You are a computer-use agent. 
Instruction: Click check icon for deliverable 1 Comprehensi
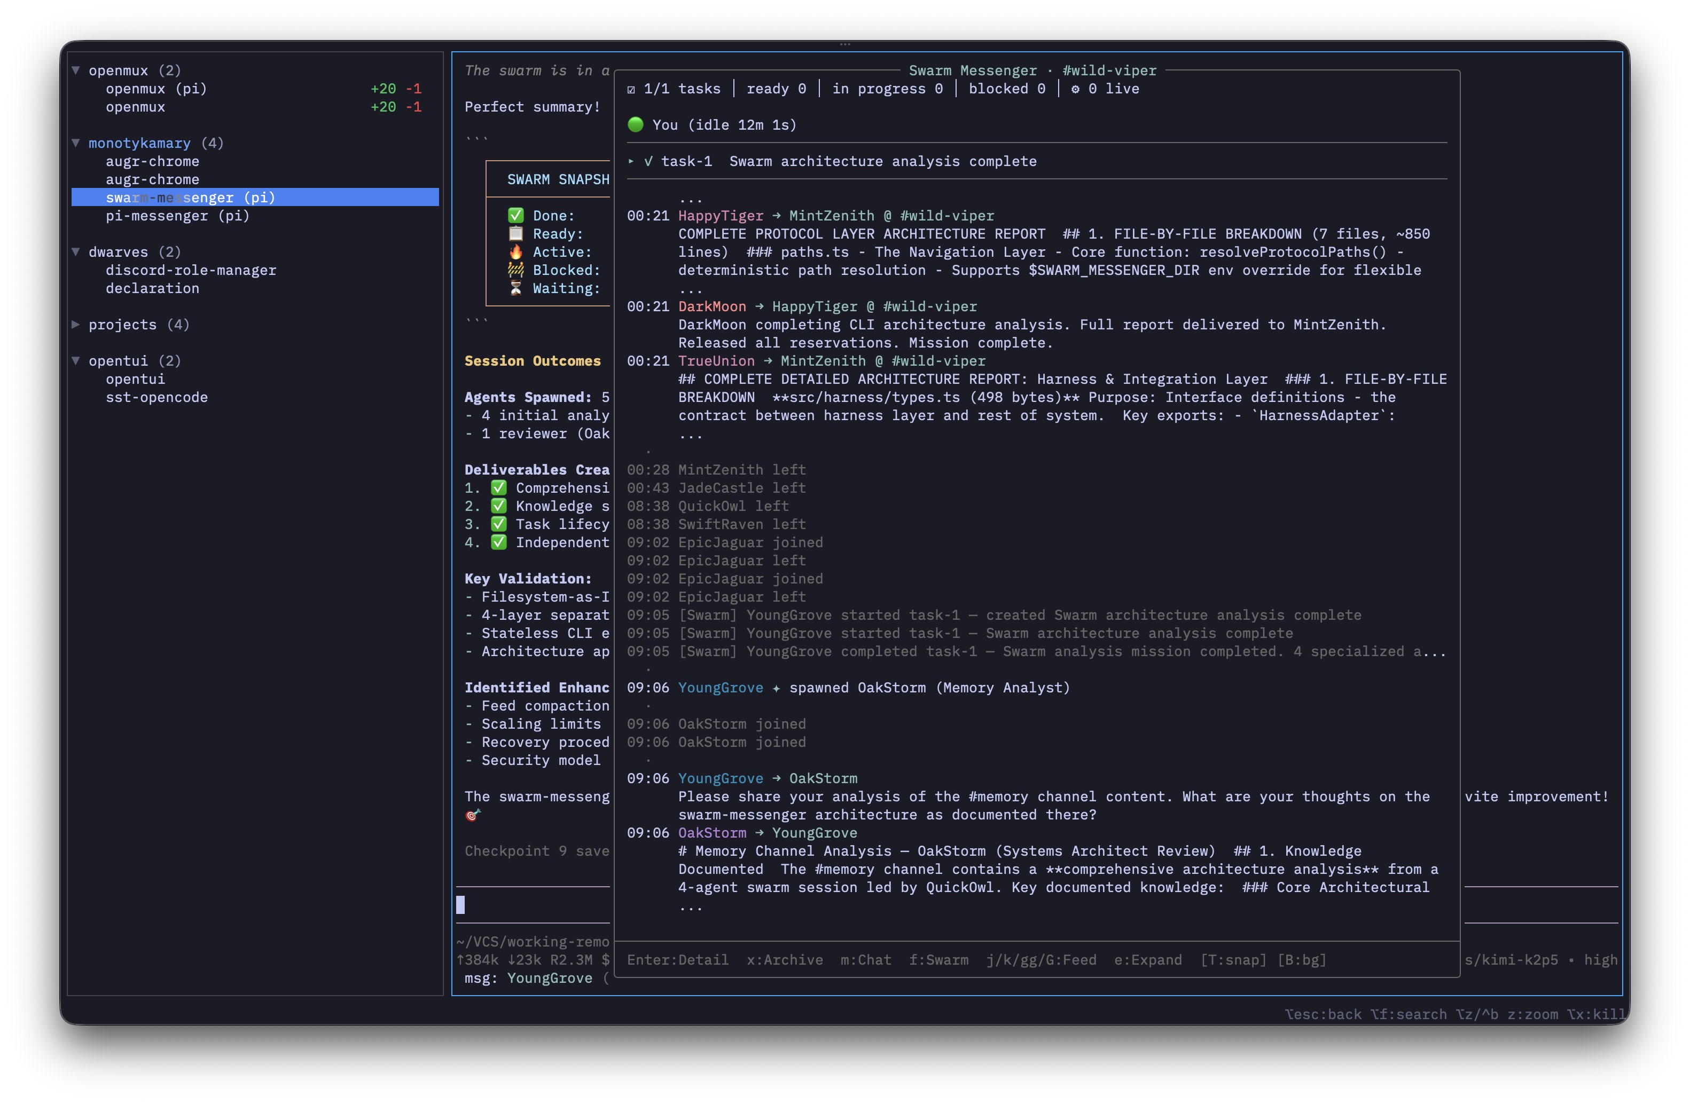click(499, 487)
